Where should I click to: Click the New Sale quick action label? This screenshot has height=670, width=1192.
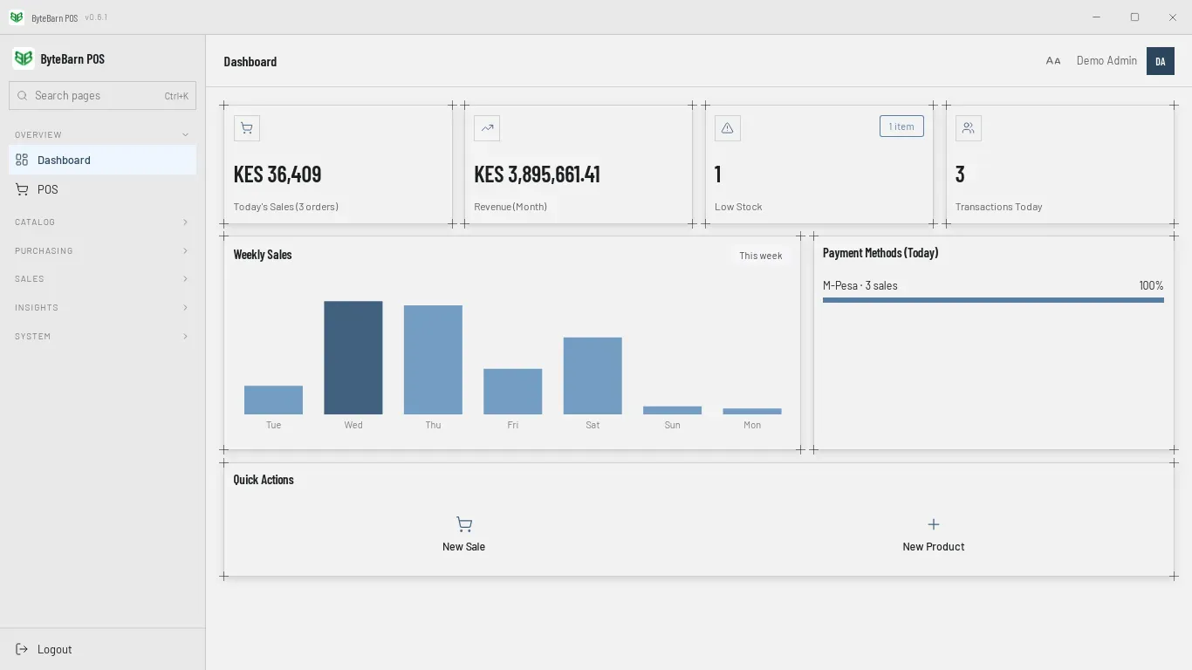[463, 547]
